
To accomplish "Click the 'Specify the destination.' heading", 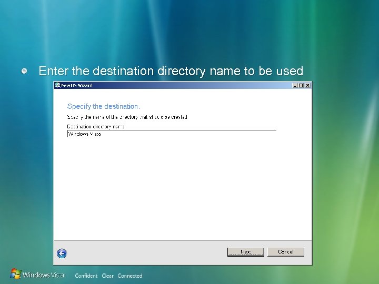I will [104, 106].
